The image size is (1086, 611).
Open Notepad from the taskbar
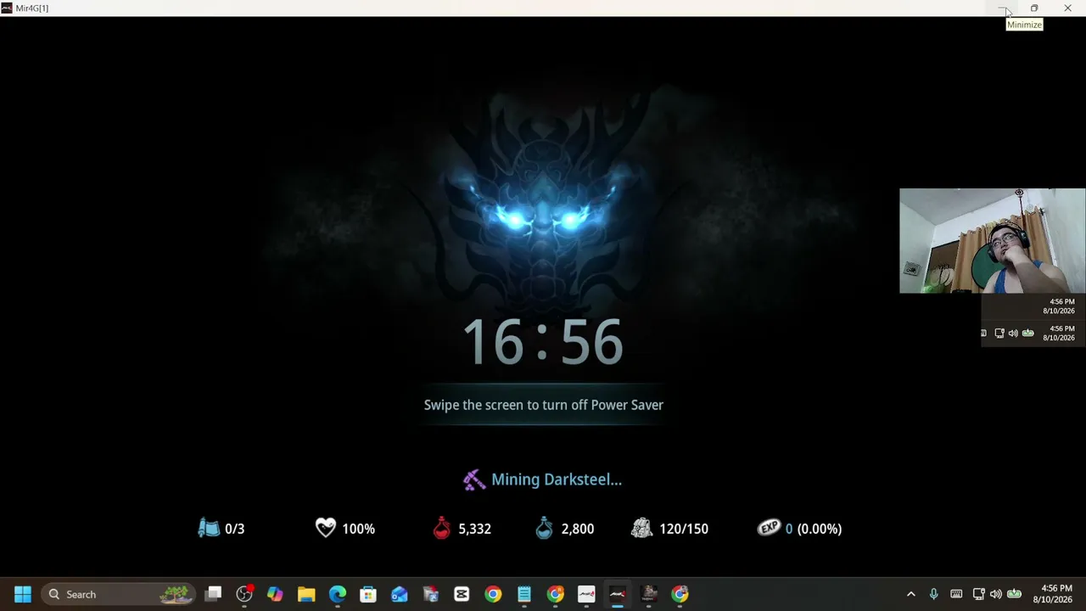tap(524, 594)
